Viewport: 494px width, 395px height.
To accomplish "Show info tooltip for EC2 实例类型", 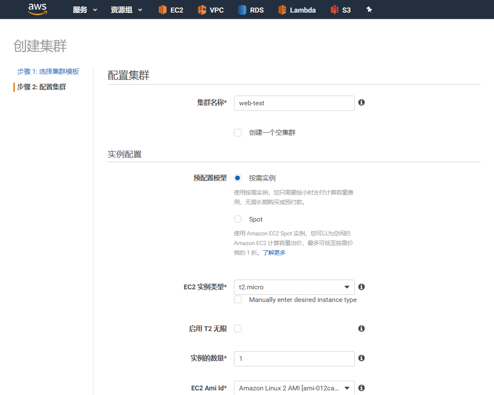I will pos(361,287).
